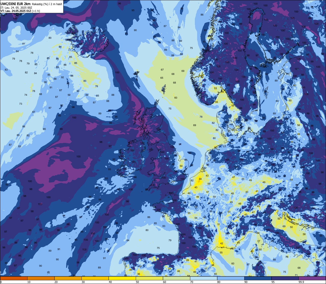Image resolution: width=326 pixels, height=284 pixels.
Task: Click the medium blue 90–95 legend swatch
Action: pyautogui.click(x=258, y=278)
